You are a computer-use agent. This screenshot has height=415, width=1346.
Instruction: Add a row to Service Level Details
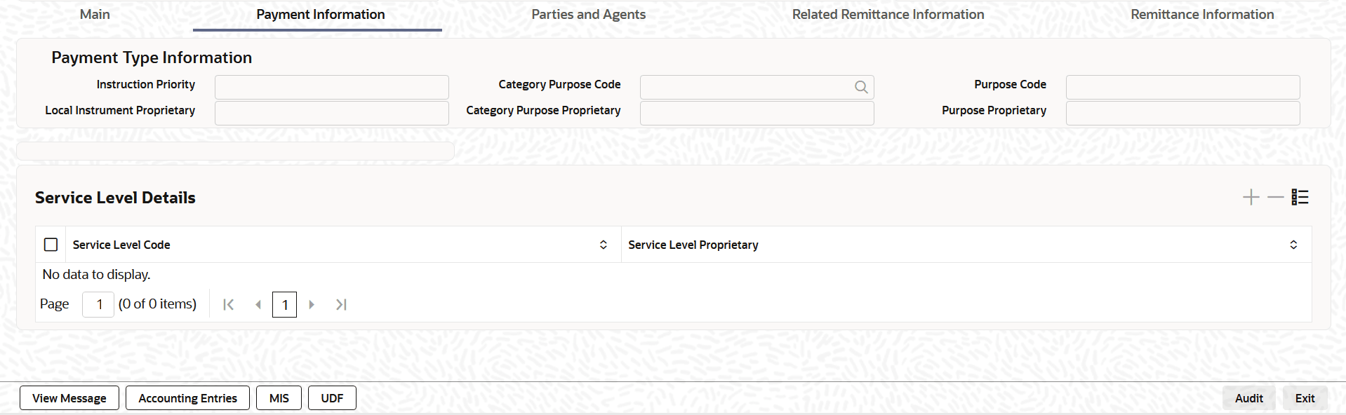[1251, 198]
